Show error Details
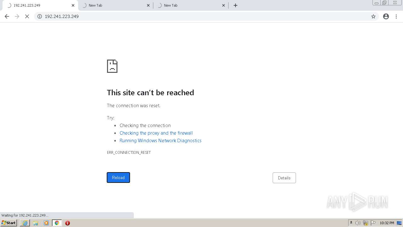The width and height of the screenshot is (403, 227). pyautogui.click(x=284, y=178)
